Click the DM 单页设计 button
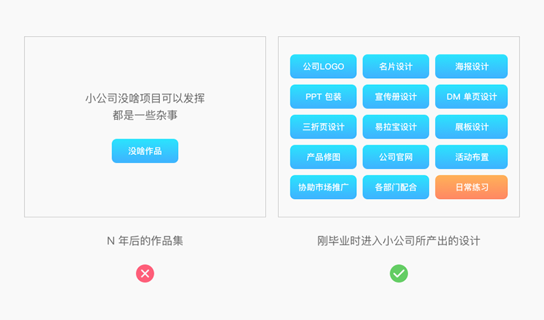The width and height of the screenshot is (544, 320). (471, 96)
